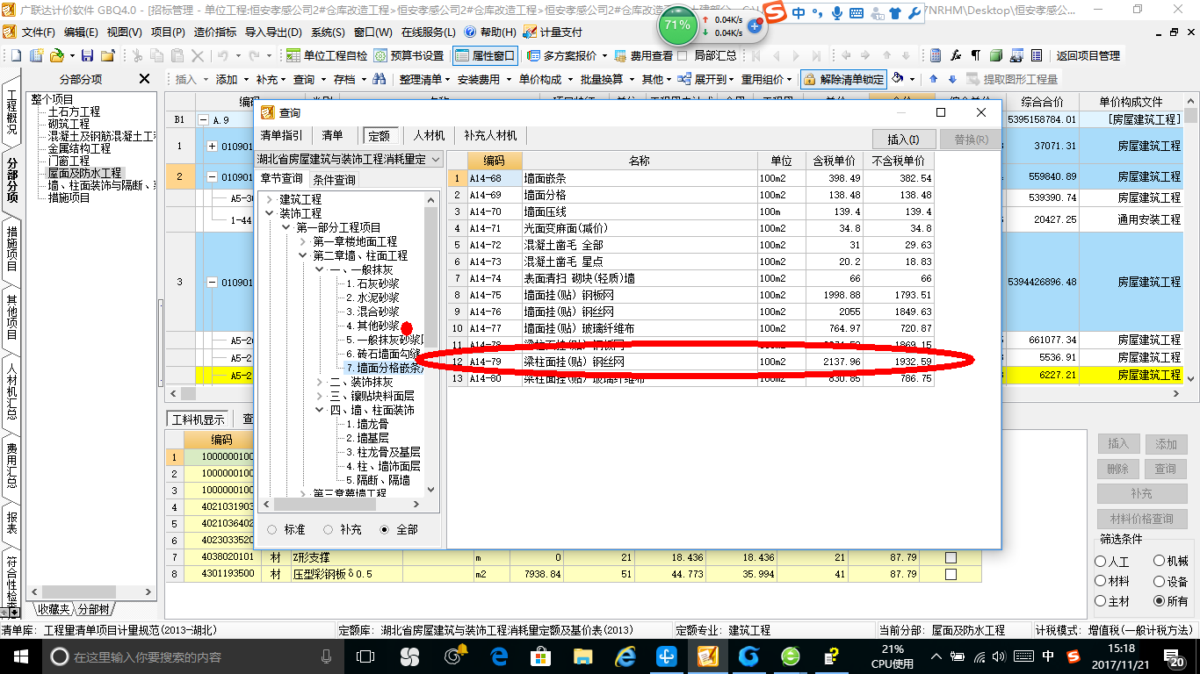Select the 机械 filter radio button
Image resolution: width=1200 pixels, height=674 pixels.
click(1160, 561)
